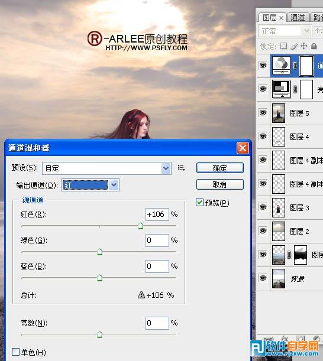Click the 常数(N) percentage input field

(157, 323)
